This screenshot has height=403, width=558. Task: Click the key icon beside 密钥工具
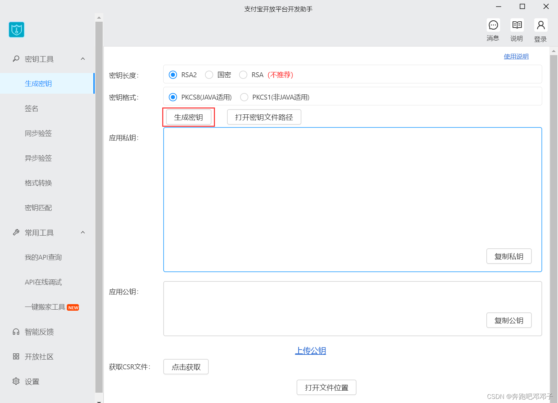(x=16, y=59)
